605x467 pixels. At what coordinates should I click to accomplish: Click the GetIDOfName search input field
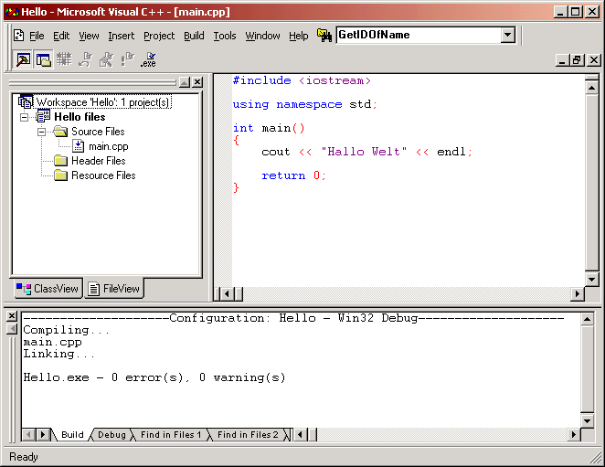click(419, 35)
